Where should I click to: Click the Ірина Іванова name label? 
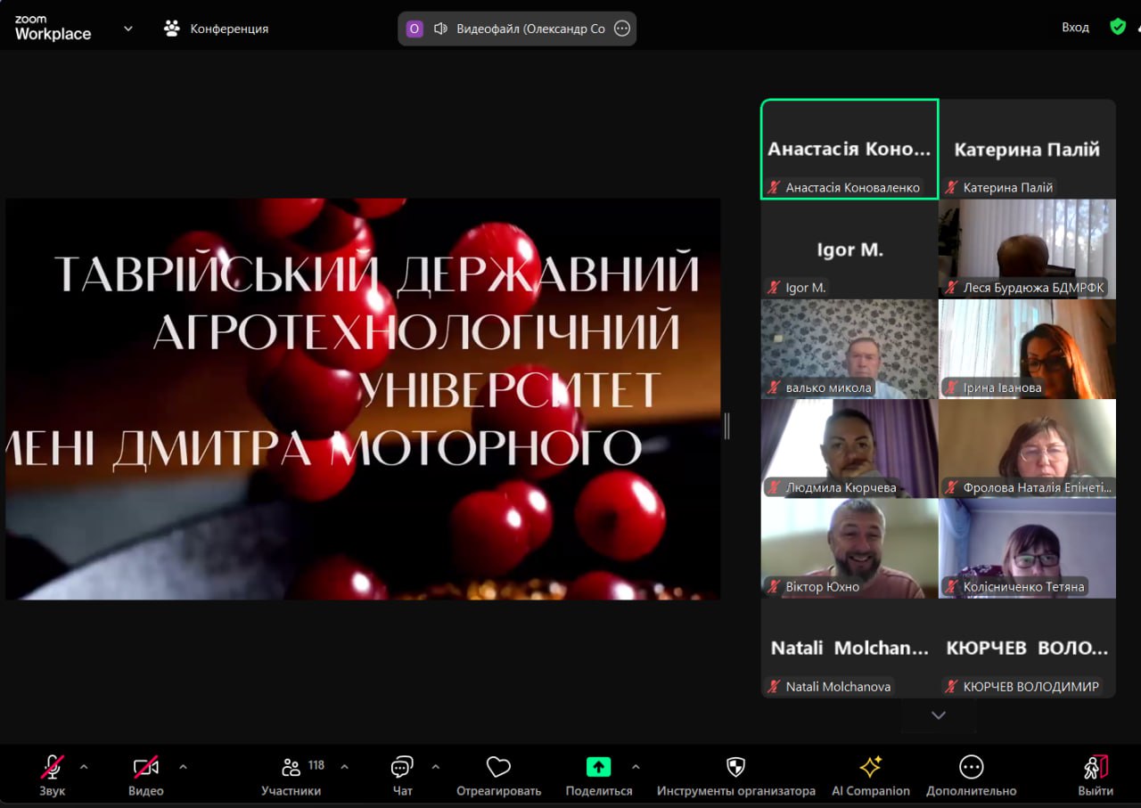1002,388
